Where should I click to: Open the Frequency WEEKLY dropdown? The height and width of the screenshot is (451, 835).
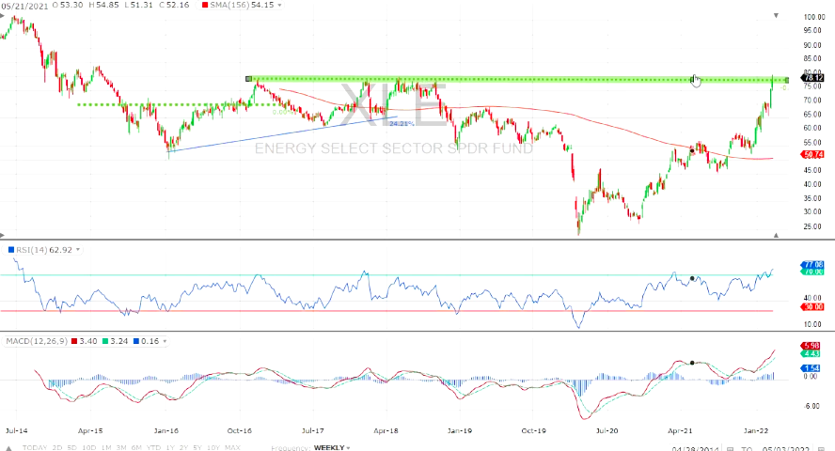[332, 448]
